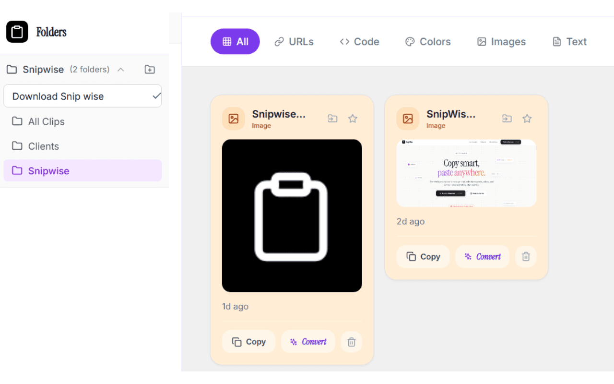
Task: Delete the Snipwise clip with the trash icon
Action: (351, 341)
